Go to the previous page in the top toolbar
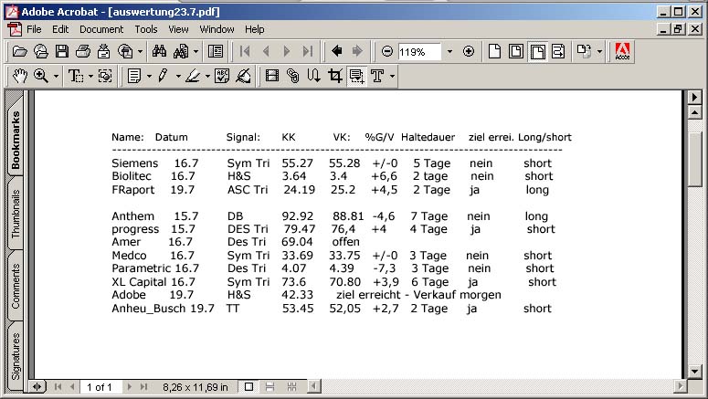708x399 pixels. [x=266, y=51]
